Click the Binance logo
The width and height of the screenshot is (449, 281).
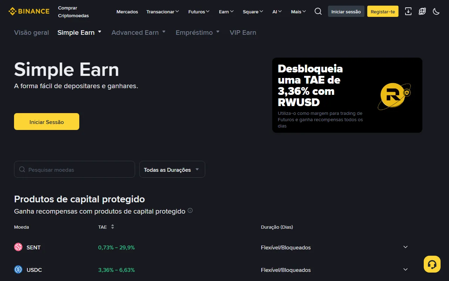coord(29,11)
